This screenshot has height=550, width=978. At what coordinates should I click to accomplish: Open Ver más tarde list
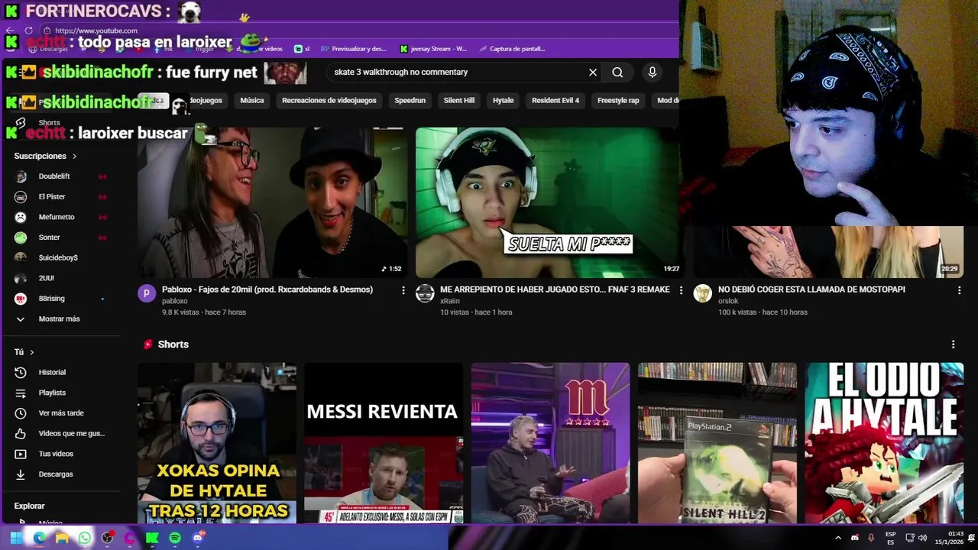click(x=61, y=413)
